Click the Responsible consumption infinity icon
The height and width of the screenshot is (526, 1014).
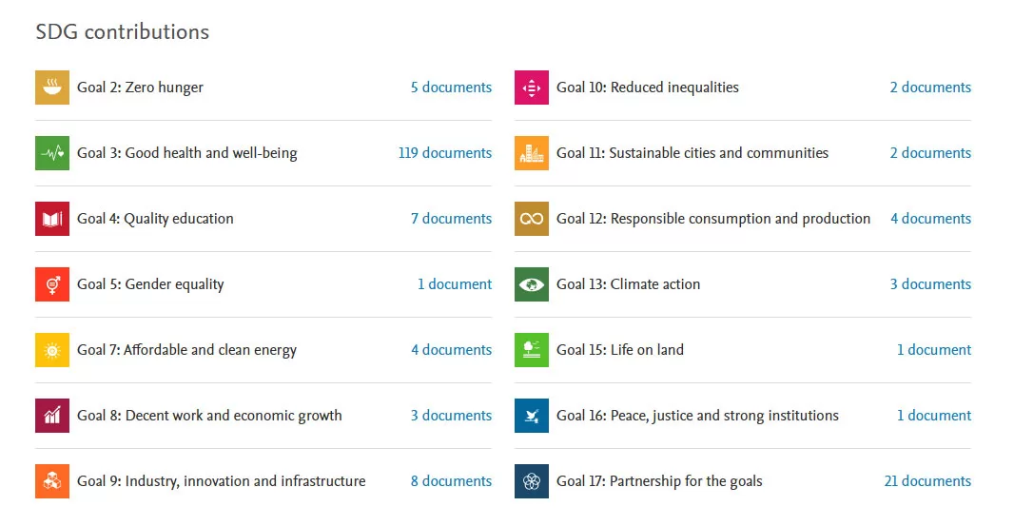(532, 219)
